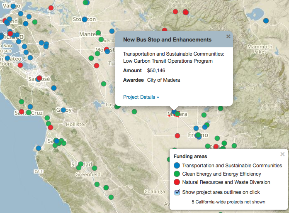
Task: Select the red marker north of Fresno
Action: 177,135
